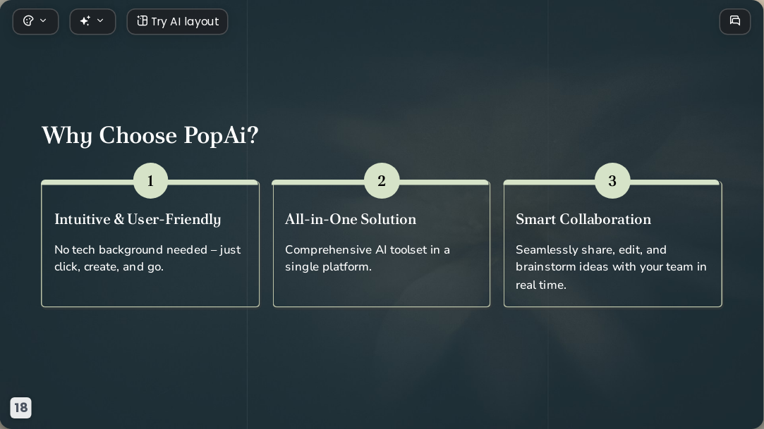Click the Try AI layout button
The width and height of the screenshot is (764, 429).
(x=177, y=21)
